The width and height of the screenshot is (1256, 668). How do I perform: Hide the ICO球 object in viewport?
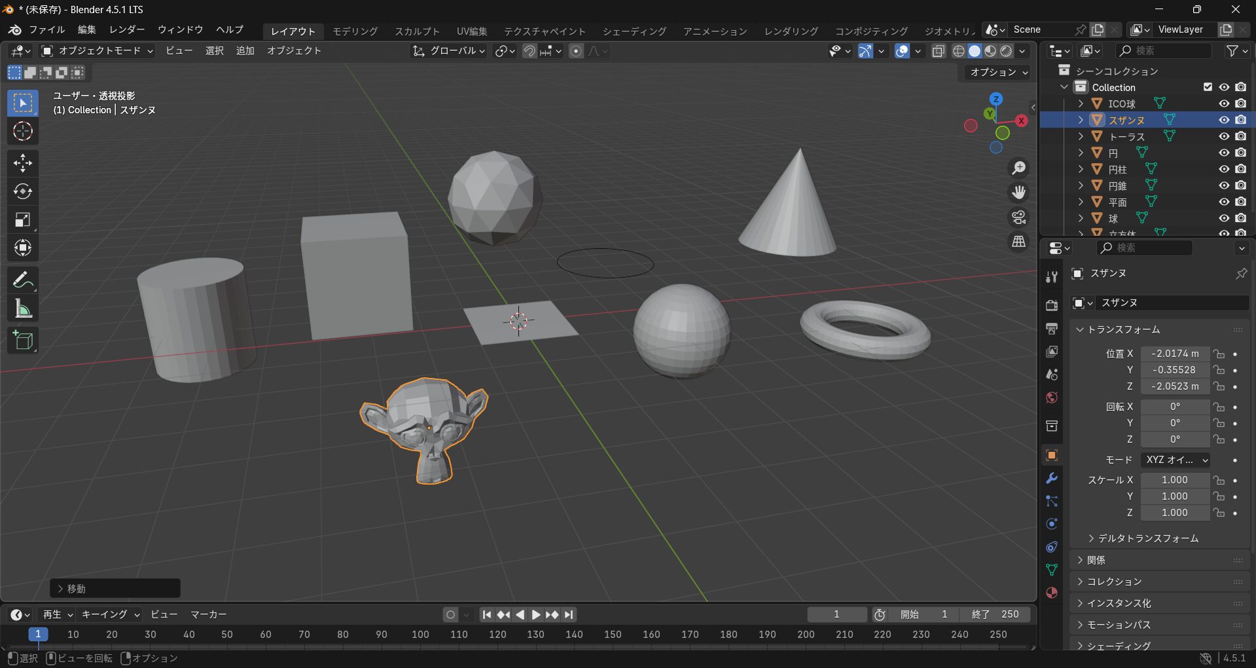click(x=1223, y=103)
